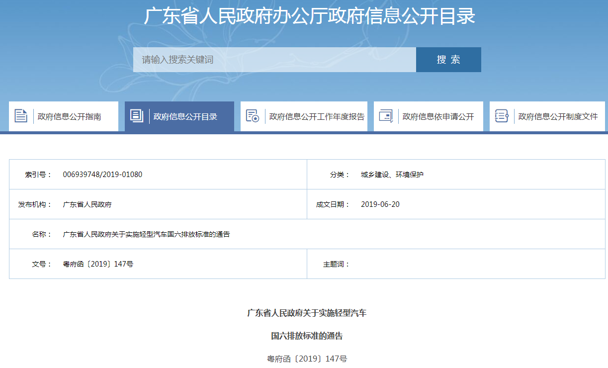Click the 政府信息公开指南 document icon
The height and width of the screenshot is (368, 608).
pos(21,116)
